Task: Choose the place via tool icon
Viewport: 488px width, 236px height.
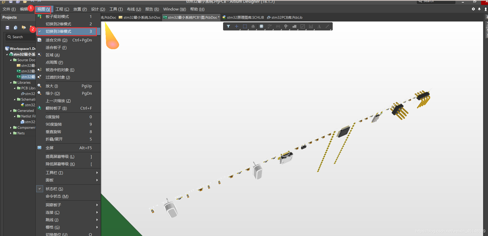Action: (286, 26)
